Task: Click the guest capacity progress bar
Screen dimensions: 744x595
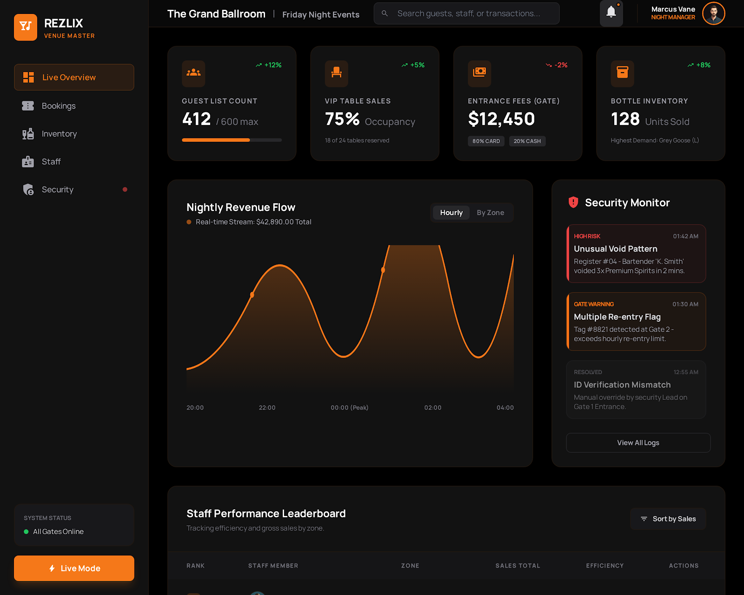Action: pyautogui.click(x=232, y=139)
